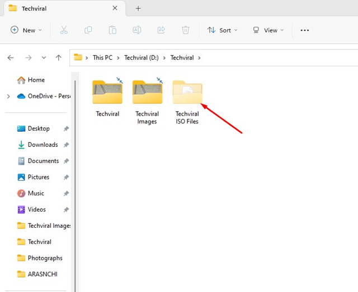Click the Share icon in toolbar

(x=162, y=30)
